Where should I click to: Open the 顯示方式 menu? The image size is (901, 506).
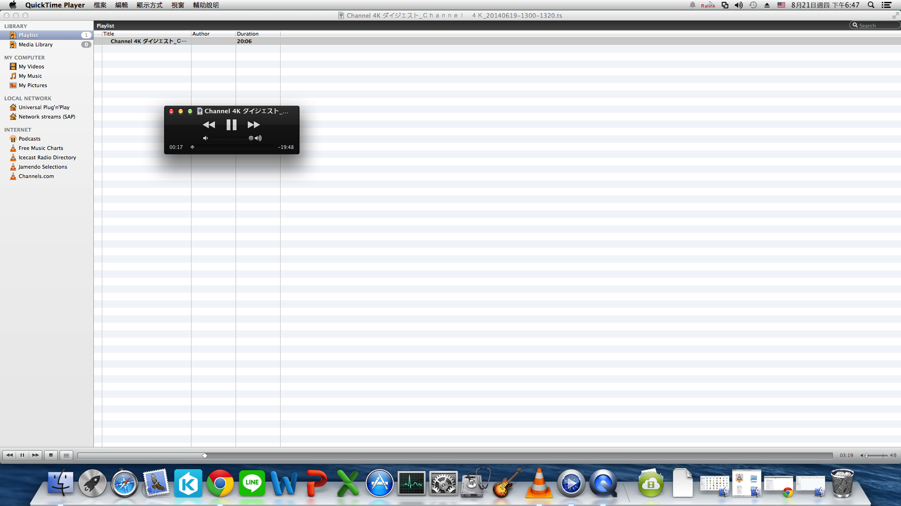point(149,5)
